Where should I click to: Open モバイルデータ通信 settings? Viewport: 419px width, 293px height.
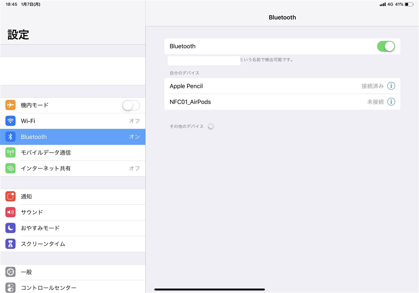click(x=73, y=152)
